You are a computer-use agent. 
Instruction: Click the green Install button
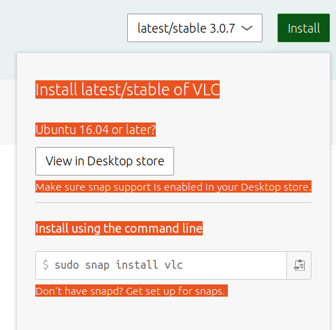303,28
